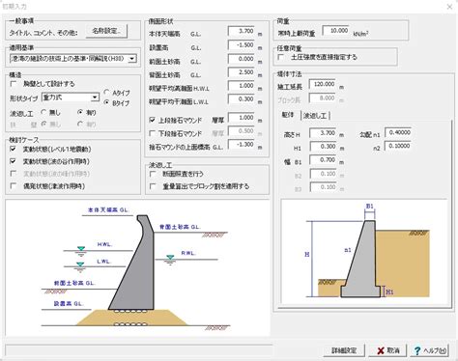This screenshot has height=361, width=458.
Task: Enable 胸壁として設計する checkbox
Action: pos(14,84)
